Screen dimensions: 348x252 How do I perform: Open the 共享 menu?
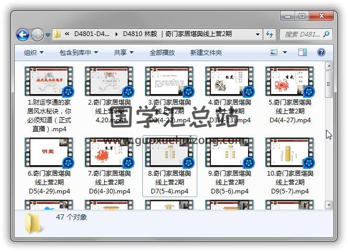[124, 52]
